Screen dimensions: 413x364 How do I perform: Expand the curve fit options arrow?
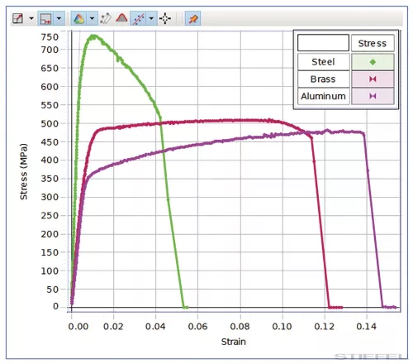pyautogui.click(x=151, y=18)
